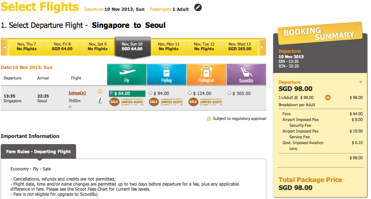Show later dates with right arrow
Viewport: 371px width, 199px height.
[x=262, y=47]
